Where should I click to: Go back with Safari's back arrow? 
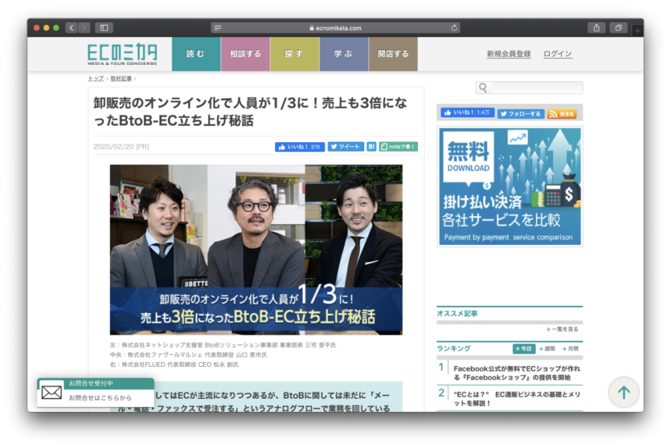point(71,28)
